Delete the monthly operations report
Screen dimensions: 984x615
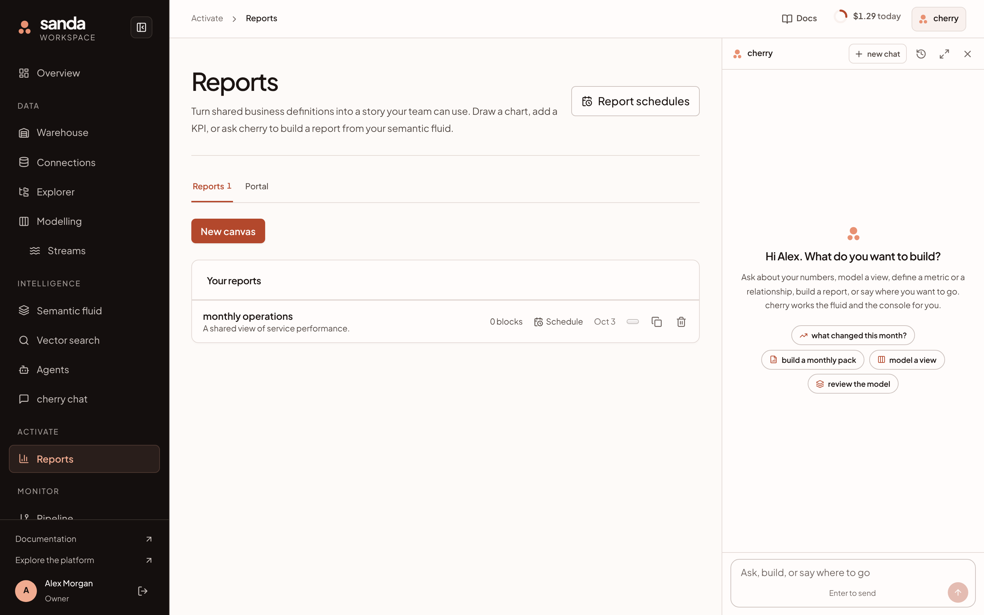pos(681,322)
